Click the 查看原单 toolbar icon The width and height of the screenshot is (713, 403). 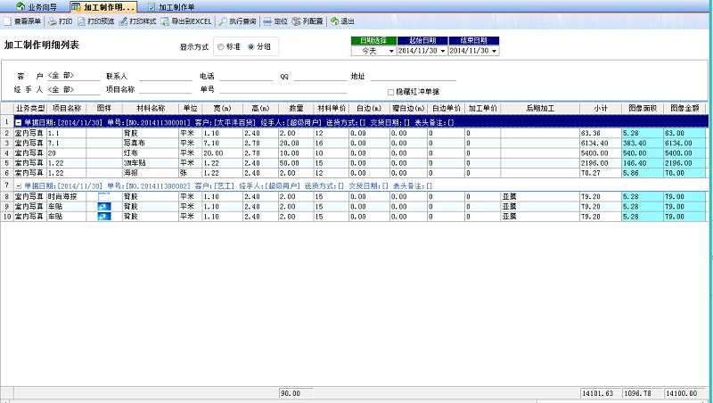(8, 21)
